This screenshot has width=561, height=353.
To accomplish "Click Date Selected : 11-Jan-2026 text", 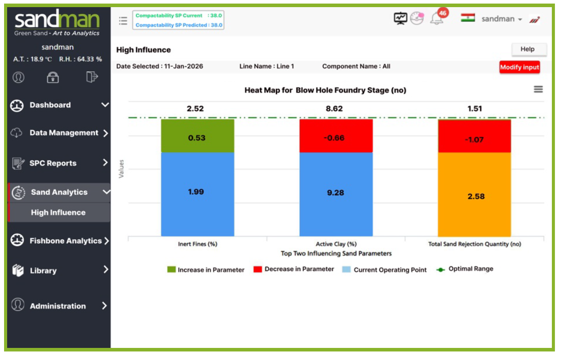I will pos(159,66).
